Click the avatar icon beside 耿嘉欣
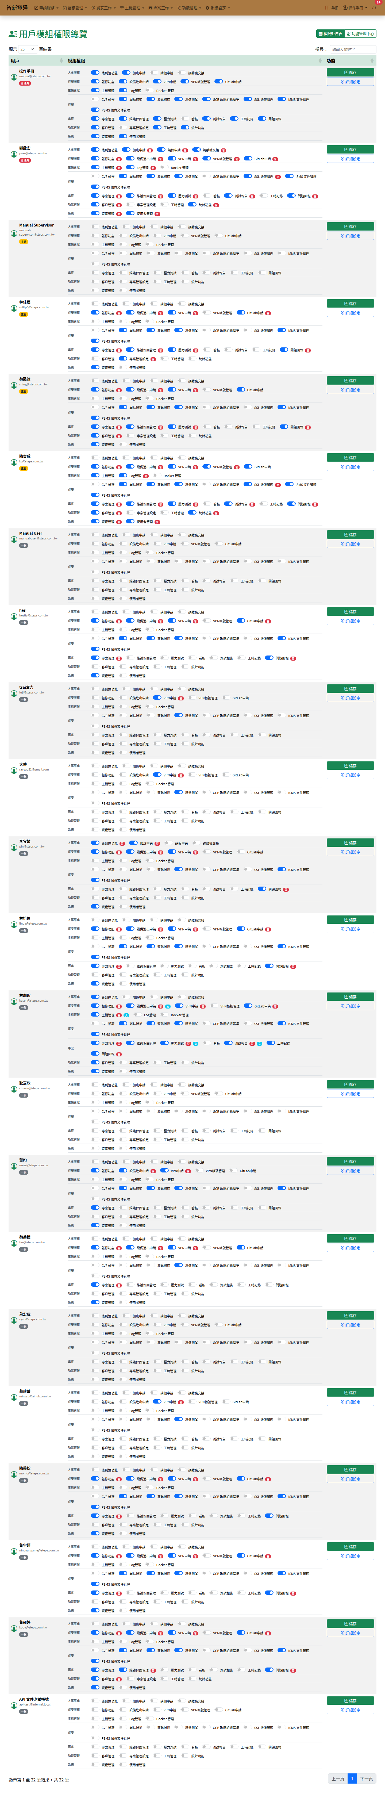The image size is (385, 1813). (x=14, y=1090)
